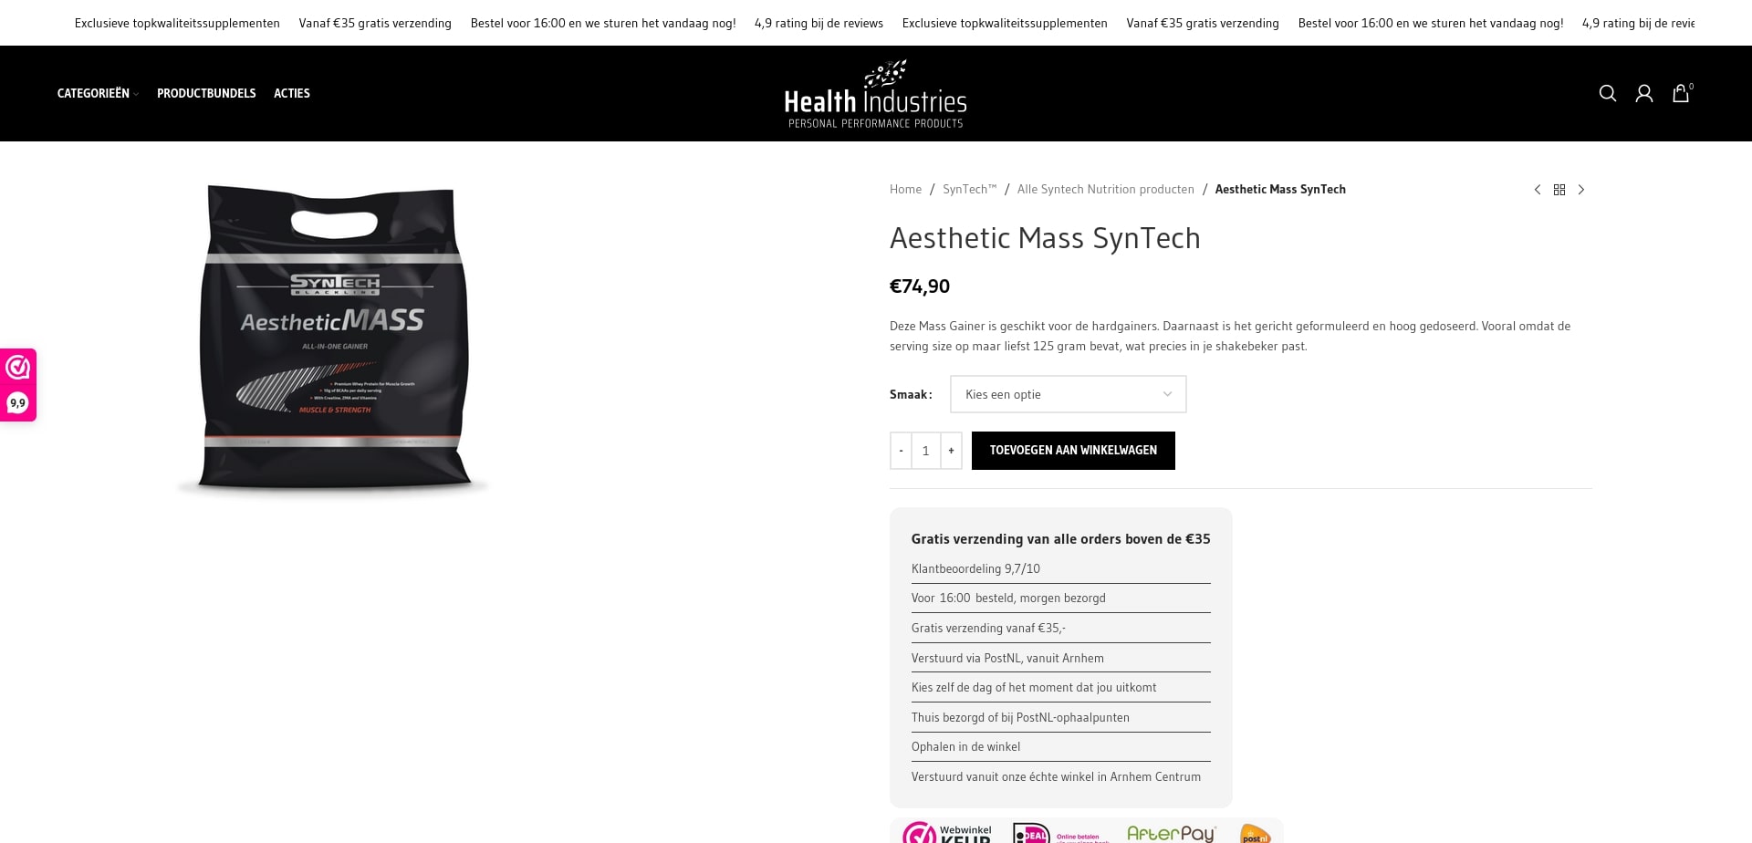
Task: Open the Acties menu item
Action: [292, 93]
